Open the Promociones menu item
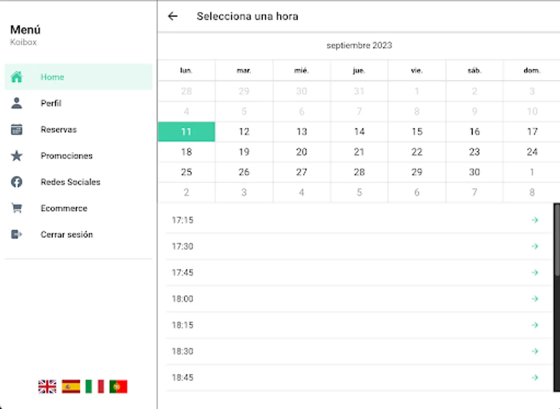 [66, 156]
